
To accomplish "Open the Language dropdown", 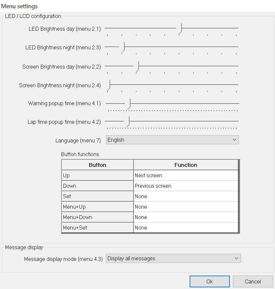I will (x=172, y=140).
